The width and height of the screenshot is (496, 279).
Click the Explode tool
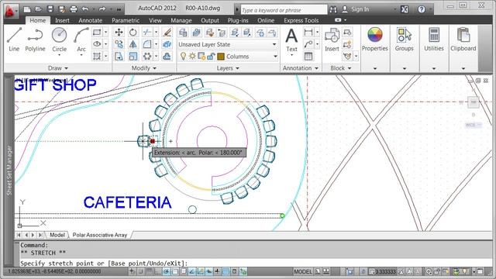tap(167, 44)
